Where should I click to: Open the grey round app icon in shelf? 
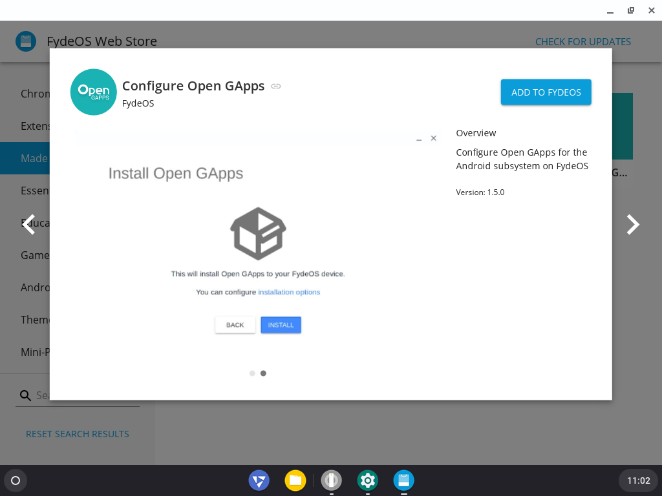click(x=332, y=480)
